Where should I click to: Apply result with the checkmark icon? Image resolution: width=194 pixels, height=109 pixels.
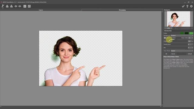[183, 6]
